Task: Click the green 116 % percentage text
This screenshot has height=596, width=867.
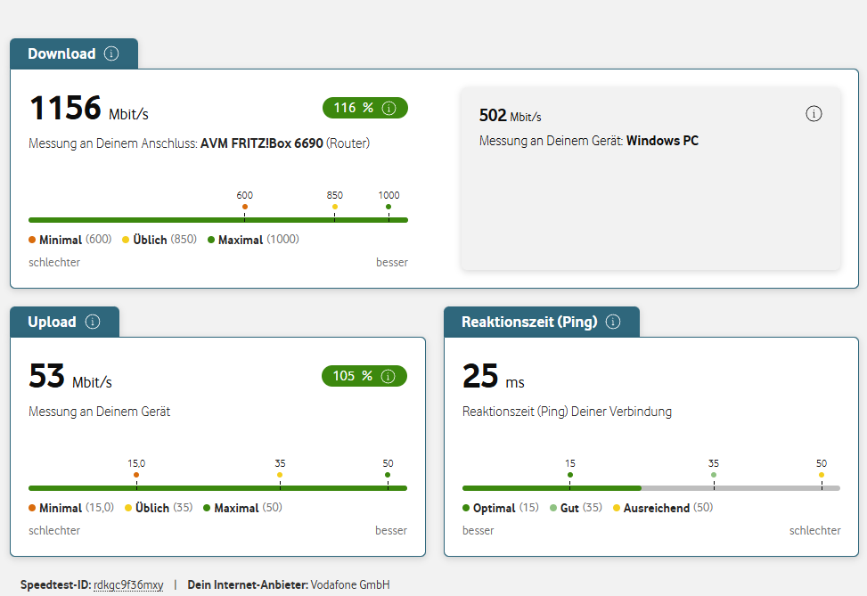Action: coord(353,108)
